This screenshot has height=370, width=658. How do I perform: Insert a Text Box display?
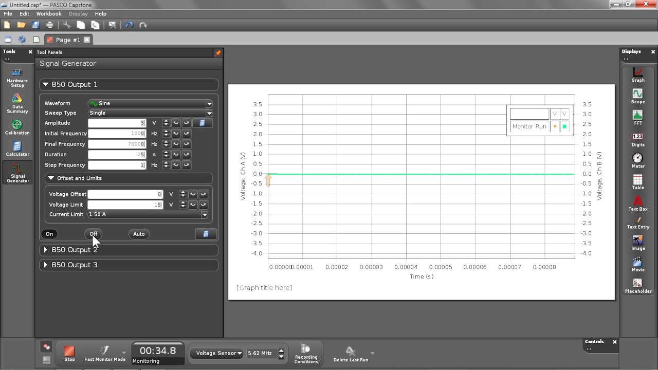pyautogui.click(x=637, y=204)
